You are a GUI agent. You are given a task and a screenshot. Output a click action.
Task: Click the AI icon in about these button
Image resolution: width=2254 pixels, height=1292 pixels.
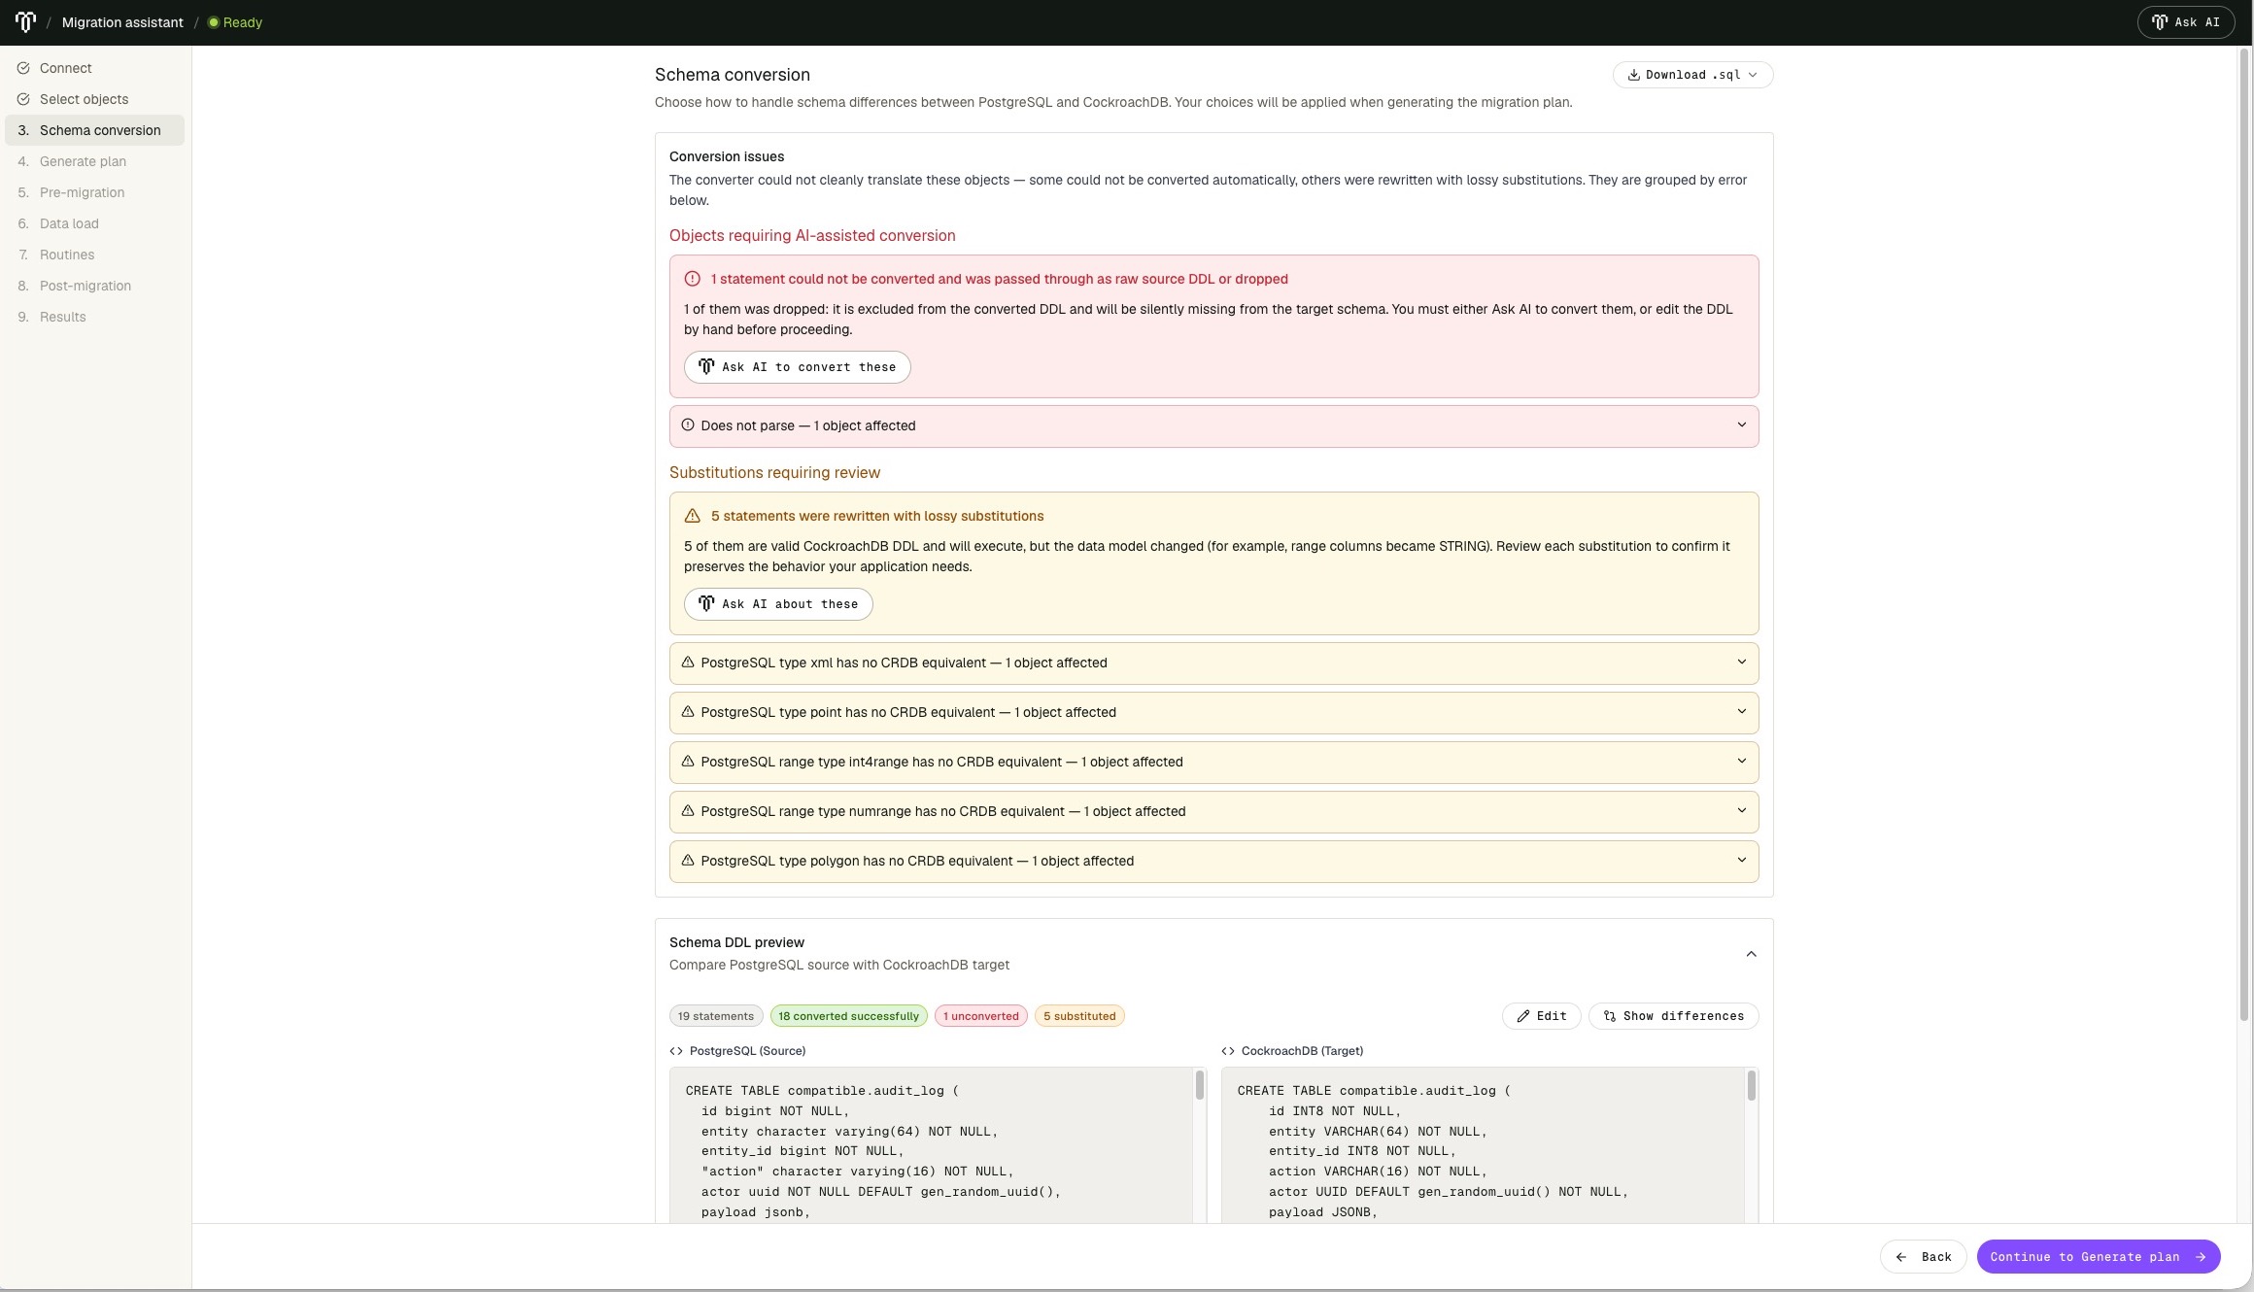pyautogui.click(x=706, y=604)
